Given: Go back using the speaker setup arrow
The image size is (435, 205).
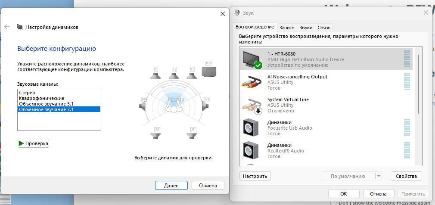Looking at the screenshot, I should point(7,27).
